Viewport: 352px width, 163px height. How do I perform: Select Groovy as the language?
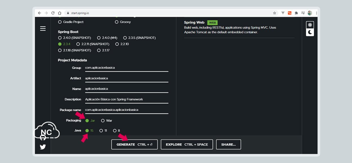(x=123, y=22)
